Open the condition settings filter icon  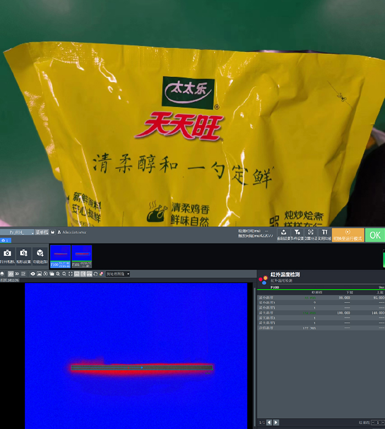pos(297,234)
